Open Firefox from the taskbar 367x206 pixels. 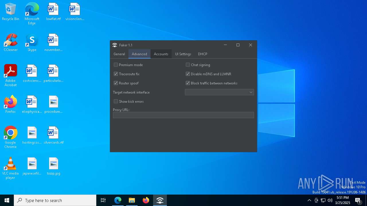[x=146, y=200]
